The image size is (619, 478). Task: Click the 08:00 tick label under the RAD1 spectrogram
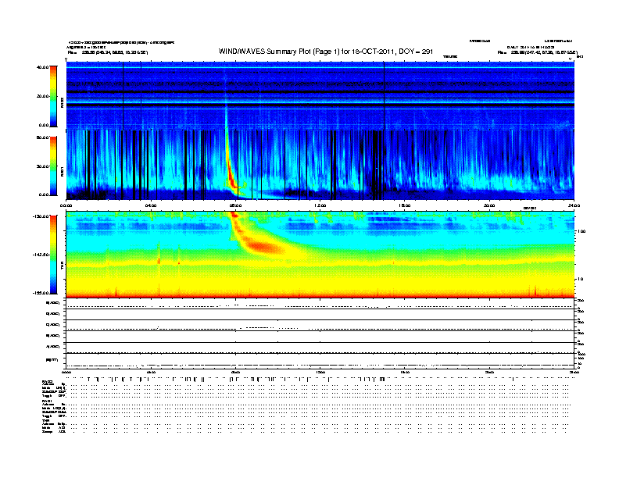coord(235,205)
